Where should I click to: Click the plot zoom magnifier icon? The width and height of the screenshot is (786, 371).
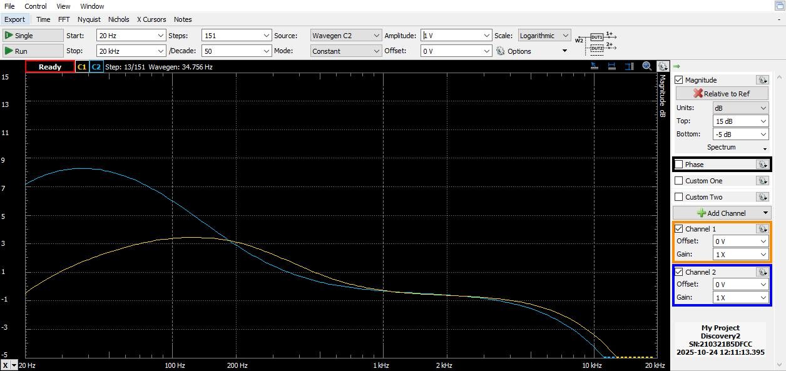click(647, 66)
